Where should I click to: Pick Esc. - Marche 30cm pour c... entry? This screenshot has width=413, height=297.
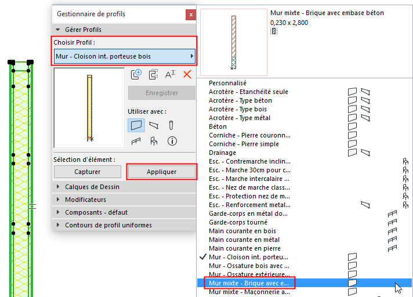click(x=305, y=170)
